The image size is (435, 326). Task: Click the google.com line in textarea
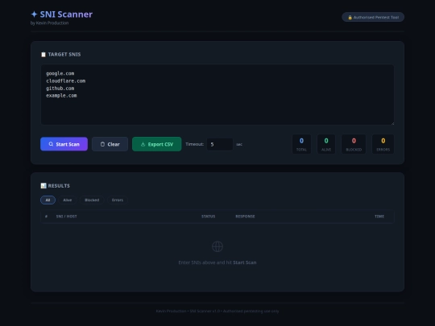60,73
